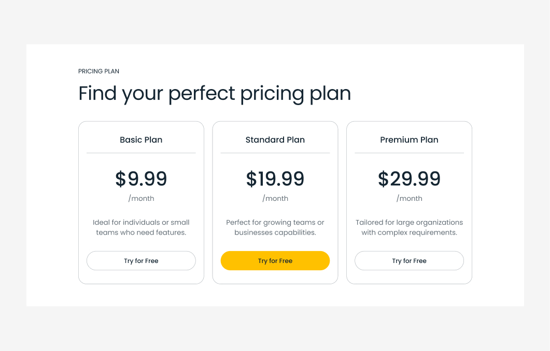The height and width of the screenshot is (351, 550).
Task: Click the Premium Plan title
Action: (x=409, y=140)
